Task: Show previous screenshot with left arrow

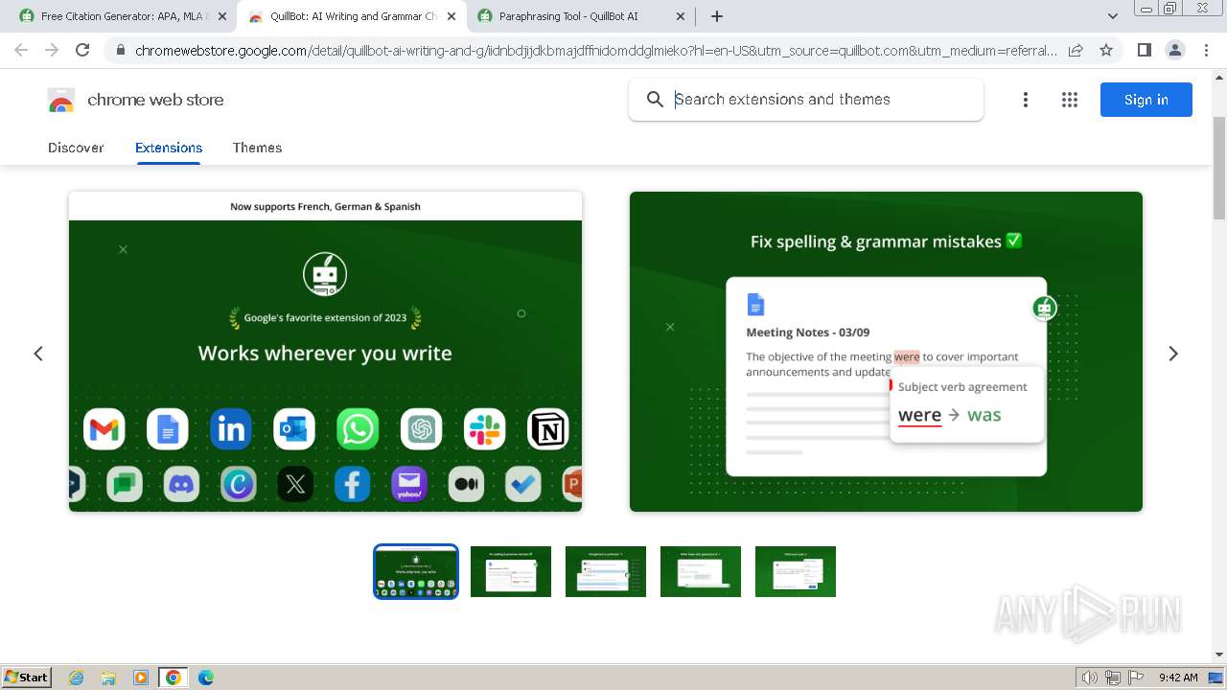Action: (x=38, y=354)
